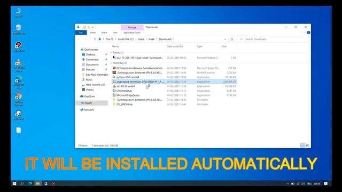Switch to the details view button
This screenshot has height=192, width=342.
coord(303,146)
